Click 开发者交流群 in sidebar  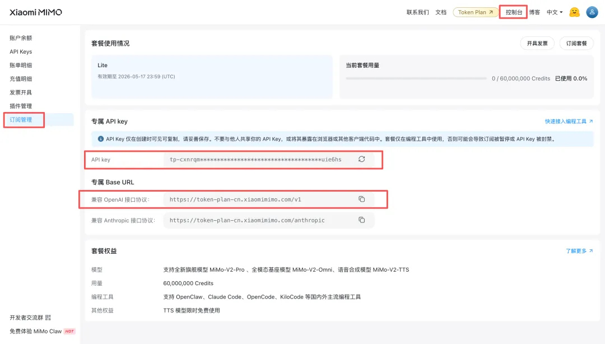point(26,317)
